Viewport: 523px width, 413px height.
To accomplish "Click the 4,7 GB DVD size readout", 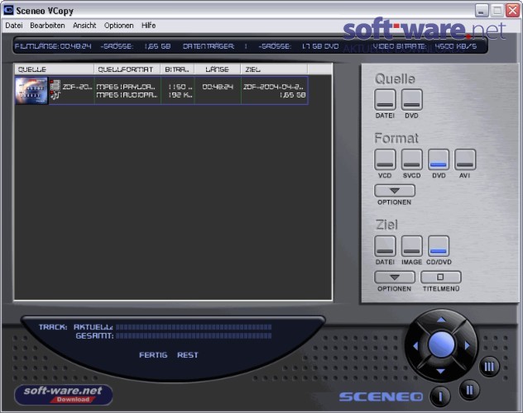I will coord(320,46).
